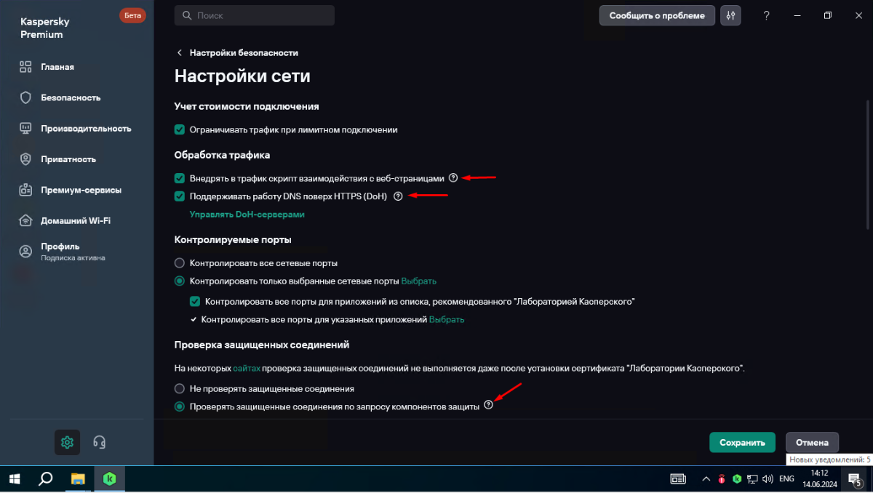Show help tooltip for DoH option

(x=397, y=196)
